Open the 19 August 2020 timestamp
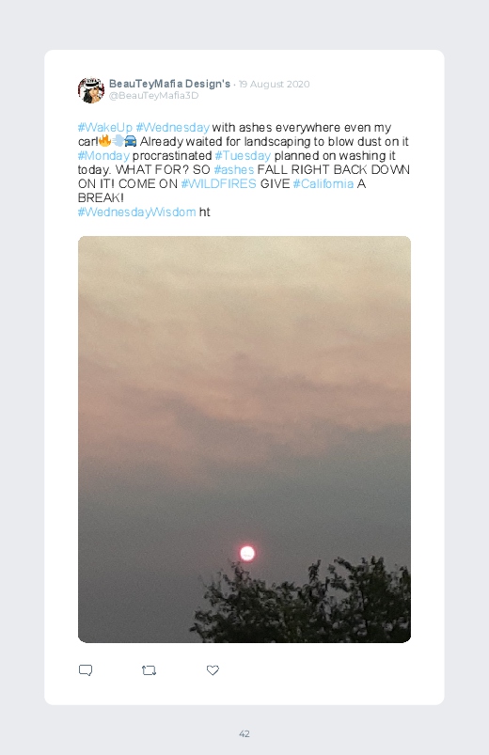This screenshot has width=489, height=755. click(275, 85)
